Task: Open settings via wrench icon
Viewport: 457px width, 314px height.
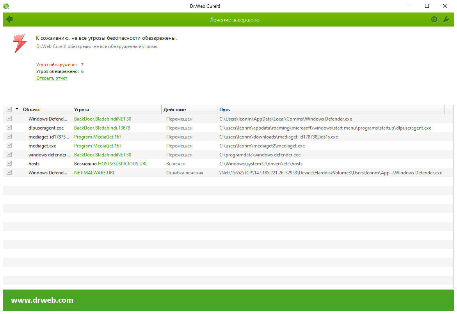Action: click(446, 20)
